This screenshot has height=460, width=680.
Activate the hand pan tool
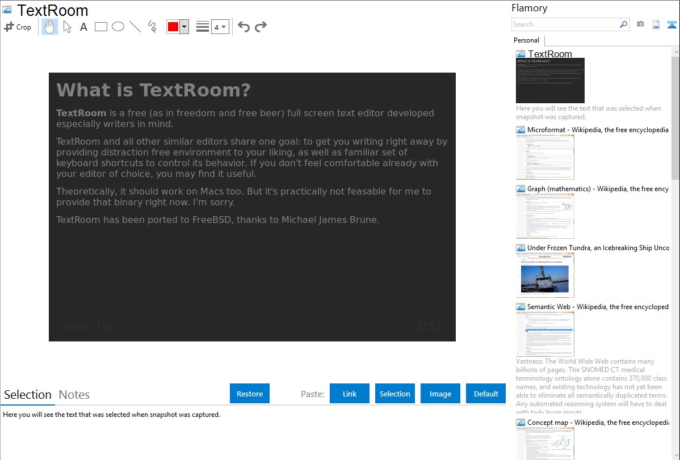[49, 27]
